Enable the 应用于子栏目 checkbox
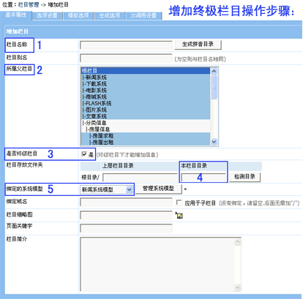The height and width of the screenshot is (299, 303). [179, 203]
